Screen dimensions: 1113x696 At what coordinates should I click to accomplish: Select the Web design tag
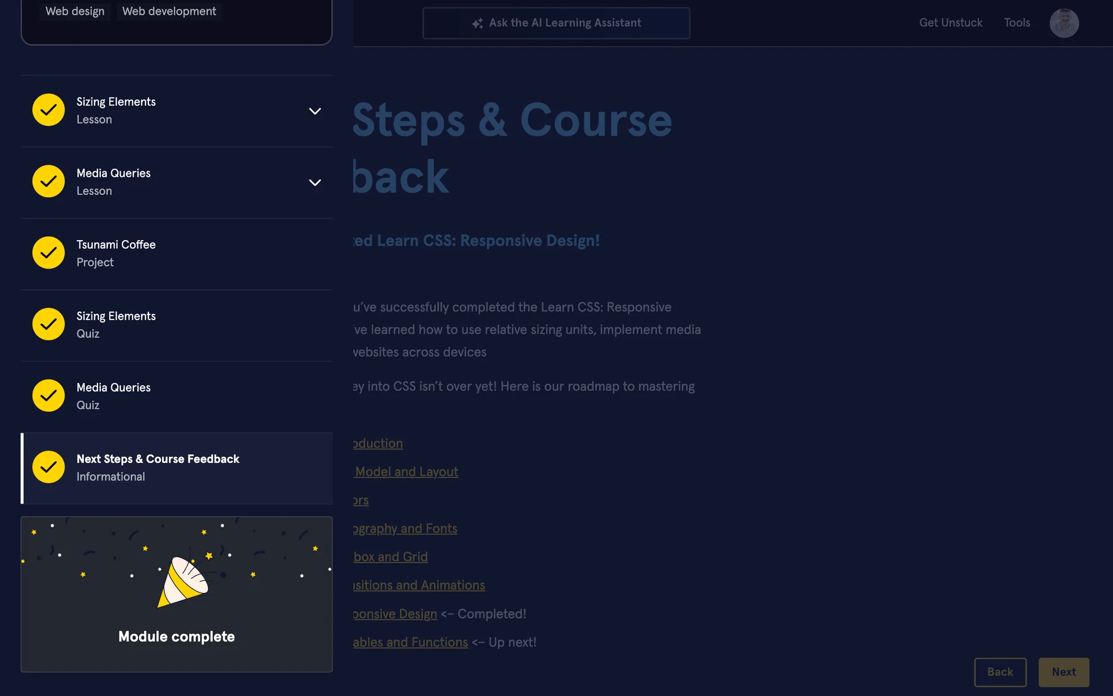coord(75,11)
